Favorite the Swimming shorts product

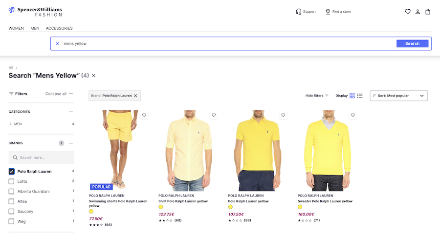tap(144, 115)
